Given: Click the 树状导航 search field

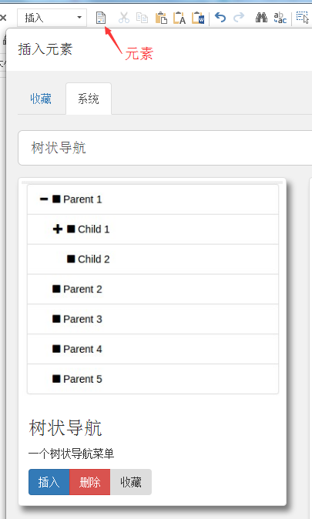Looking at the screenshot, I should click(x=165, y=148).
